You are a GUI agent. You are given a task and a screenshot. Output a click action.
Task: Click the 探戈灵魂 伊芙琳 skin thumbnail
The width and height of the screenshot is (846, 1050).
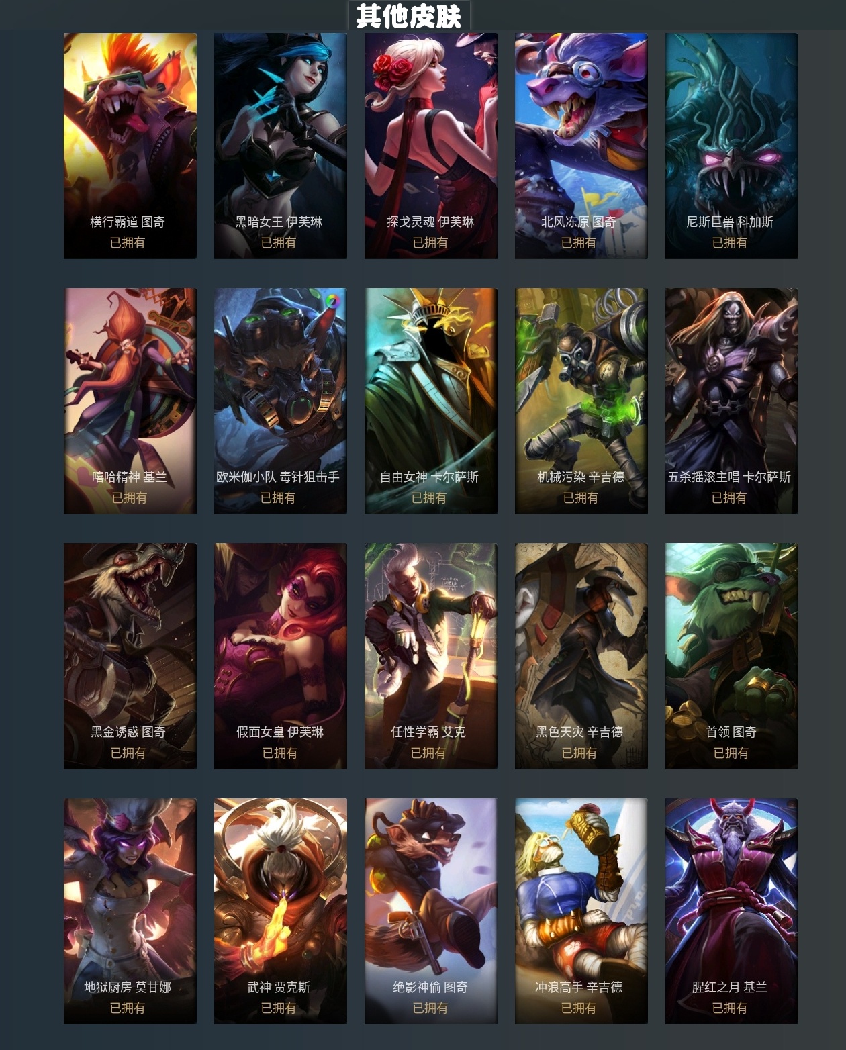(x=431, y=146)
